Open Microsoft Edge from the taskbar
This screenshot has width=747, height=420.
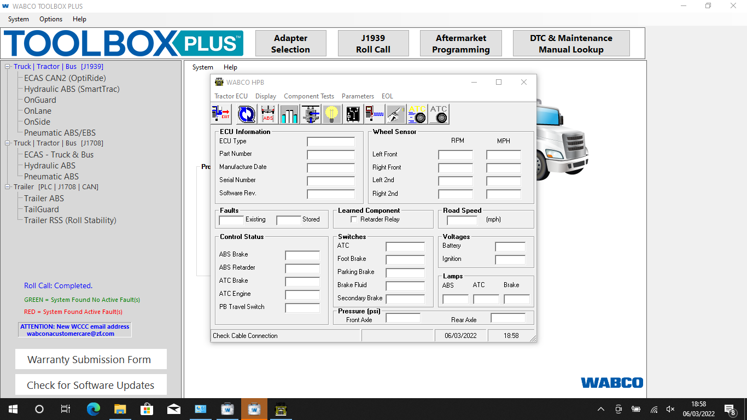pyautogui.click(x=94, y=409)
